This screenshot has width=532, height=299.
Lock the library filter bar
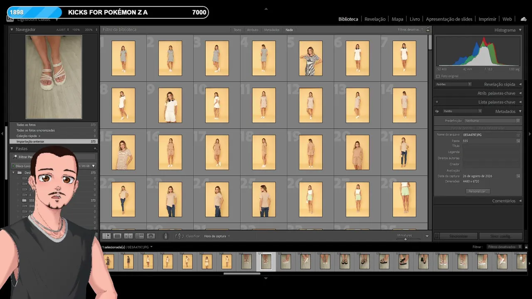click(428, 30)
